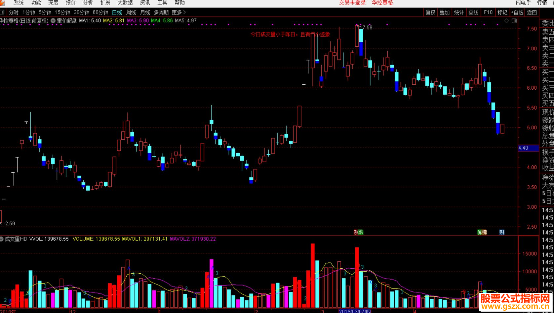This screenshot has width=554, height=313.
Task: Open the 分析 menu
Action: click(88, 3)
